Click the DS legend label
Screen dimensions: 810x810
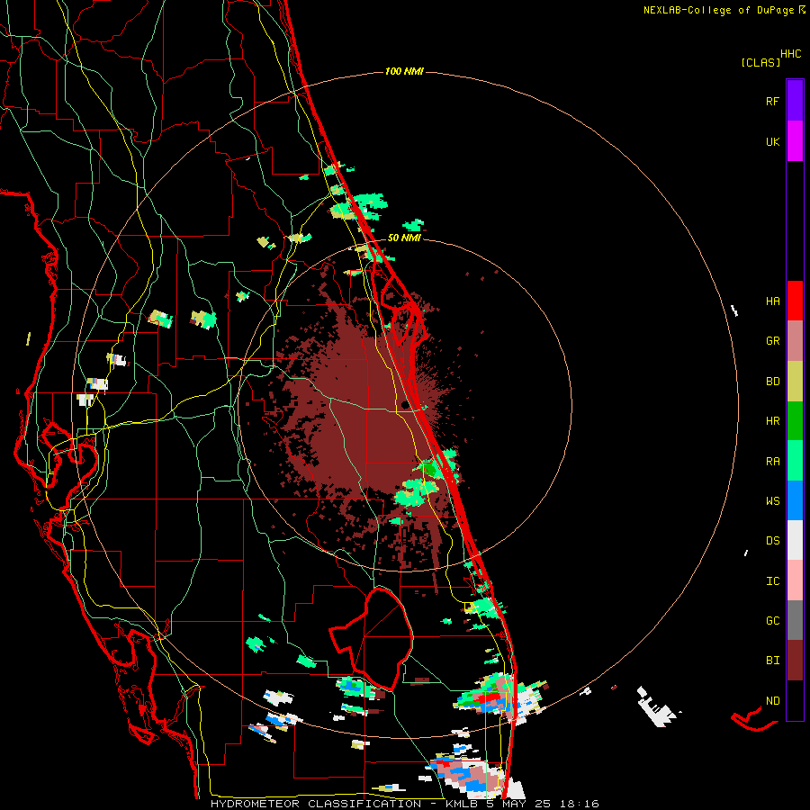(772, 541)
